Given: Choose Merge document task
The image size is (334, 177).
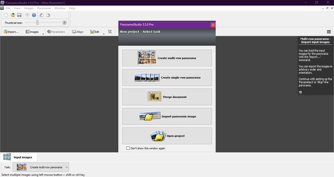Looking at the screenshot, I should (x=167, y=97).
